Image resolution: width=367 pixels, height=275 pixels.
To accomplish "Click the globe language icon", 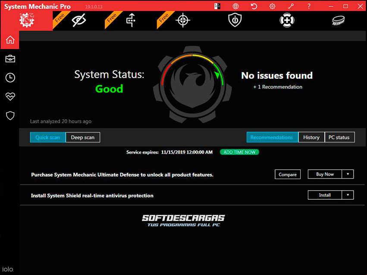I will click(236, 6).
